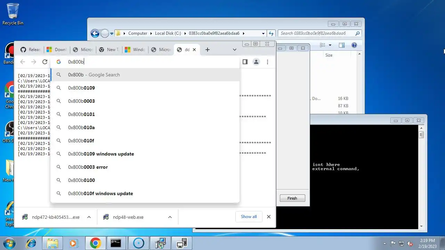Click the Explorer refresh button
The width and height of the screenshot is (445, 250).
point(271,33)
